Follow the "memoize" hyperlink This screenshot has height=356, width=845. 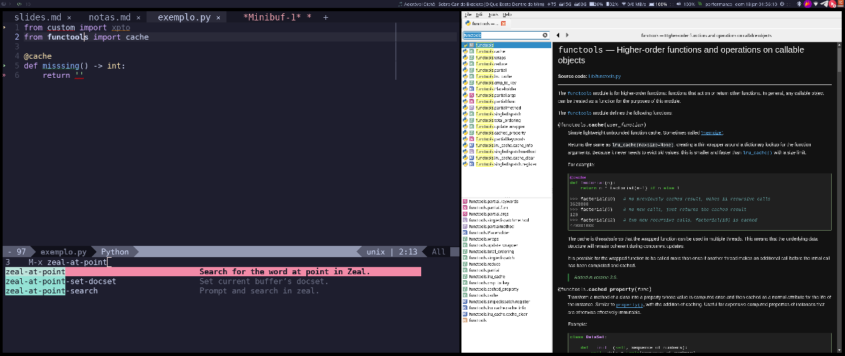(x=712, y=133)
